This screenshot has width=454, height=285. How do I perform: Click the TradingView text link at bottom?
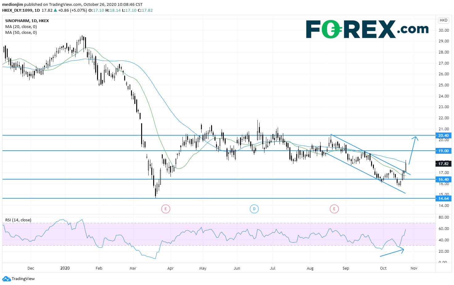23,279
